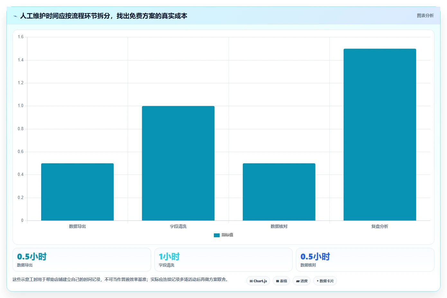Click the Chart.js tag chip
The width and height of the screenshot is (447, 298).
click(258, 281)
